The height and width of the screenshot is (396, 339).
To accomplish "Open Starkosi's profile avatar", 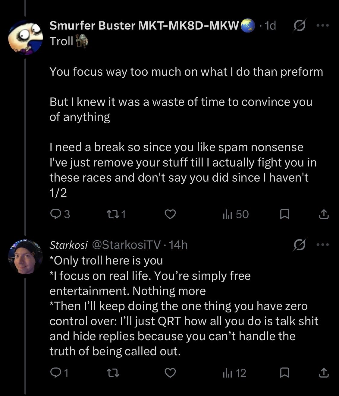I will pos(26,257).
